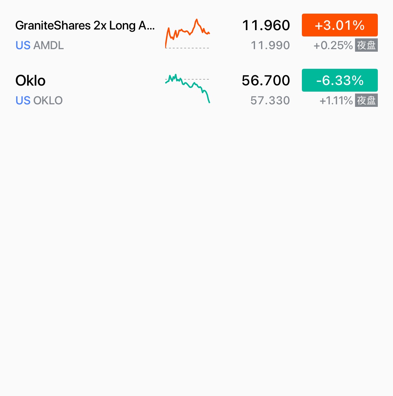Click the Oklo price 56.700
The width and height of the screenshot is (393, 396).
pos(266,81)
